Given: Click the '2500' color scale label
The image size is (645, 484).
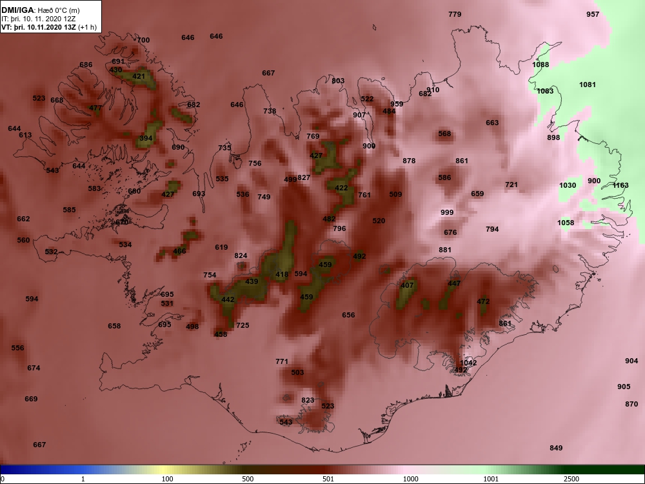Looking at the screenshot, I should [x=571, y=479].
